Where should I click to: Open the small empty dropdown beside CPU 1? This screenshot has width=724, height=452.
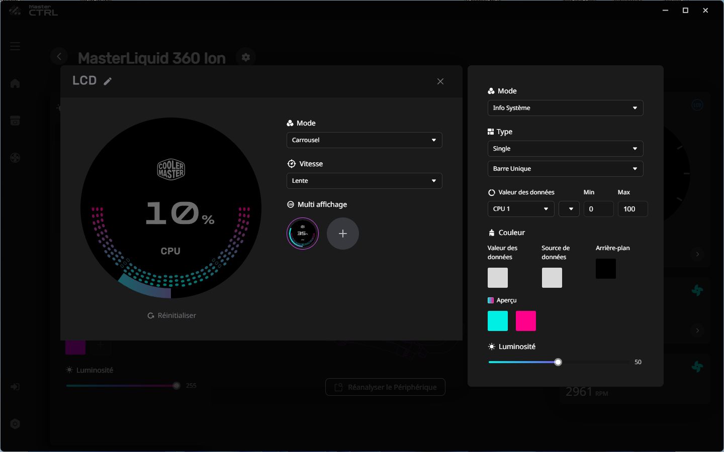point(569,209)
